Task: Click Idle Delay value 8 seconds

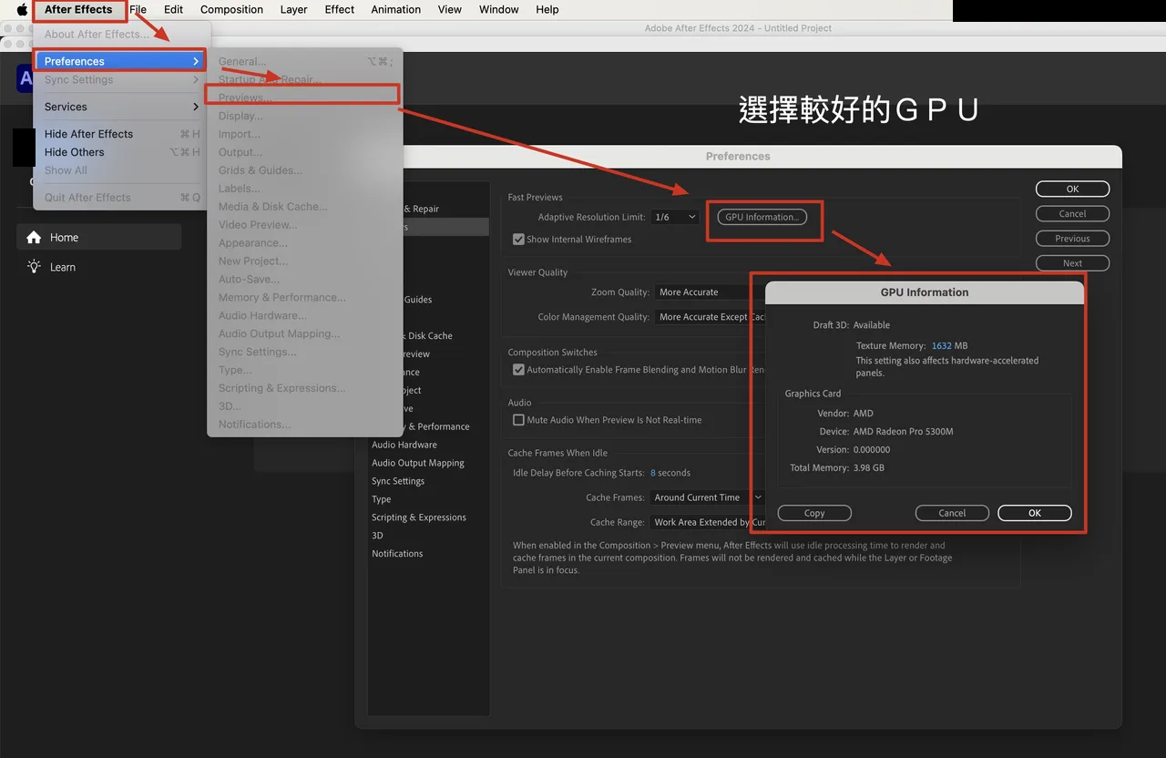Action: (670, 473)
